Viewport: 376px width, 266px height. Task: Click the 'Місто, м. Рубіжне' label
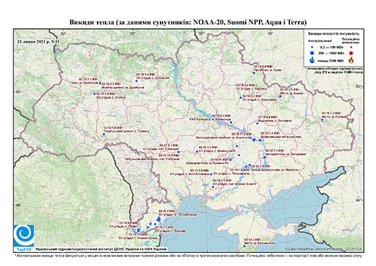335,116
